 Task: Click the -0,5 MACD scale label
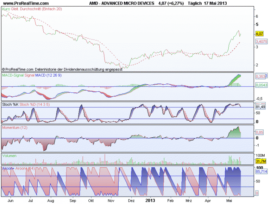click(259, 98)
